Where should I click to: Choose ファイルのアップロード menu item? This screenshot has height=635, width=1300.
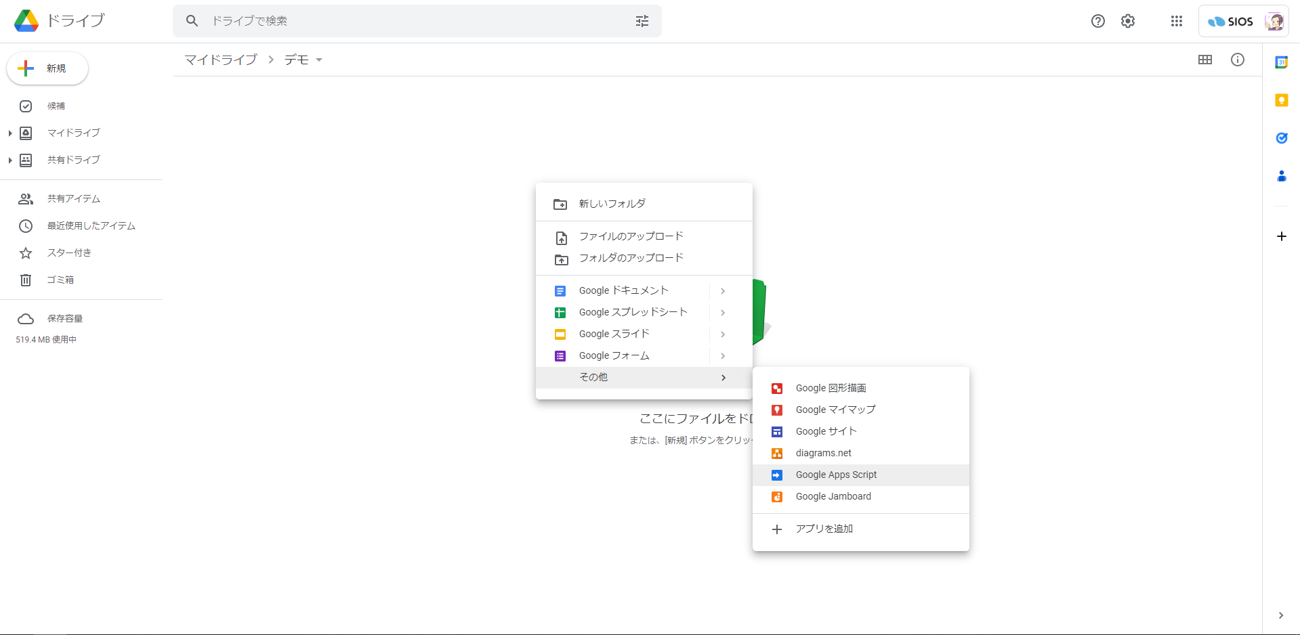644,236
